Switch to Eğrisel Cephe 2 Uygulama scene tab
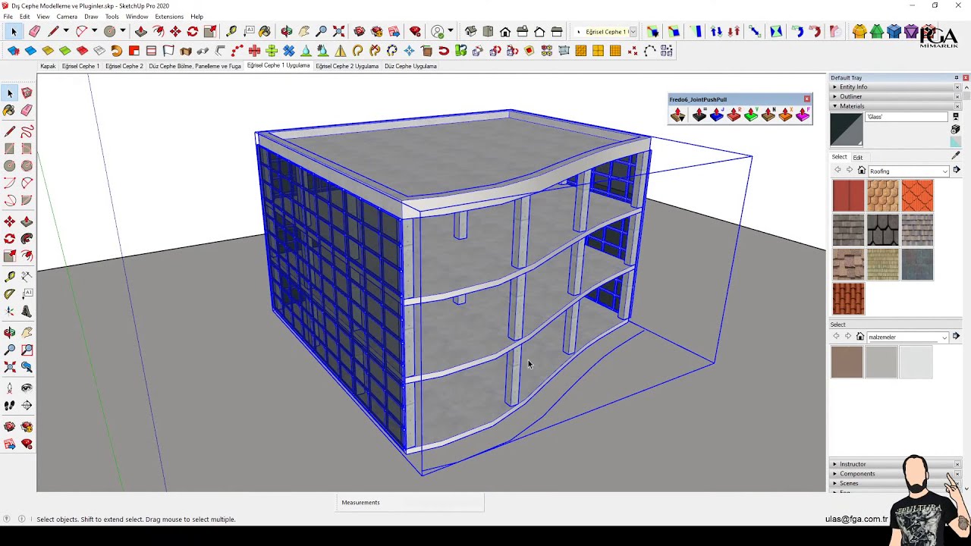This screenshot has width=971, height=546. tap(347, 66)
